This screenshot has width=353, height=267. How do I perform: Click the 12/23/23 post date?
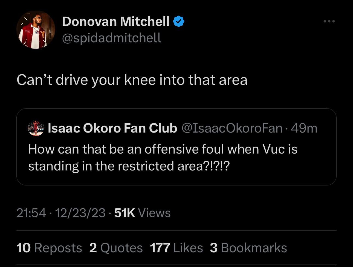(x=80, y=213)
